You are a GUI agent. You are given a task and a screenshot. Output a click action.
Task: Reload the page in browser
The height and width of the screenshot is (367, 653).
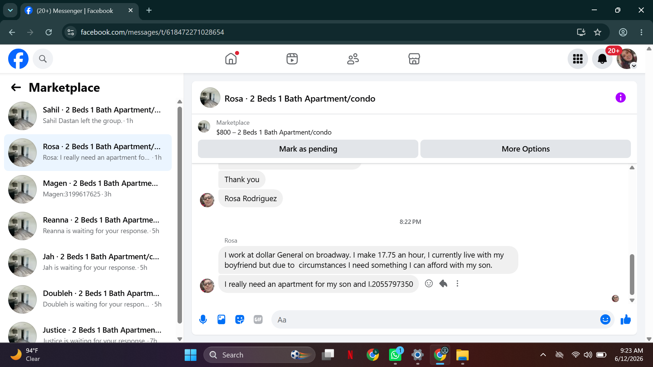(49, 32)
